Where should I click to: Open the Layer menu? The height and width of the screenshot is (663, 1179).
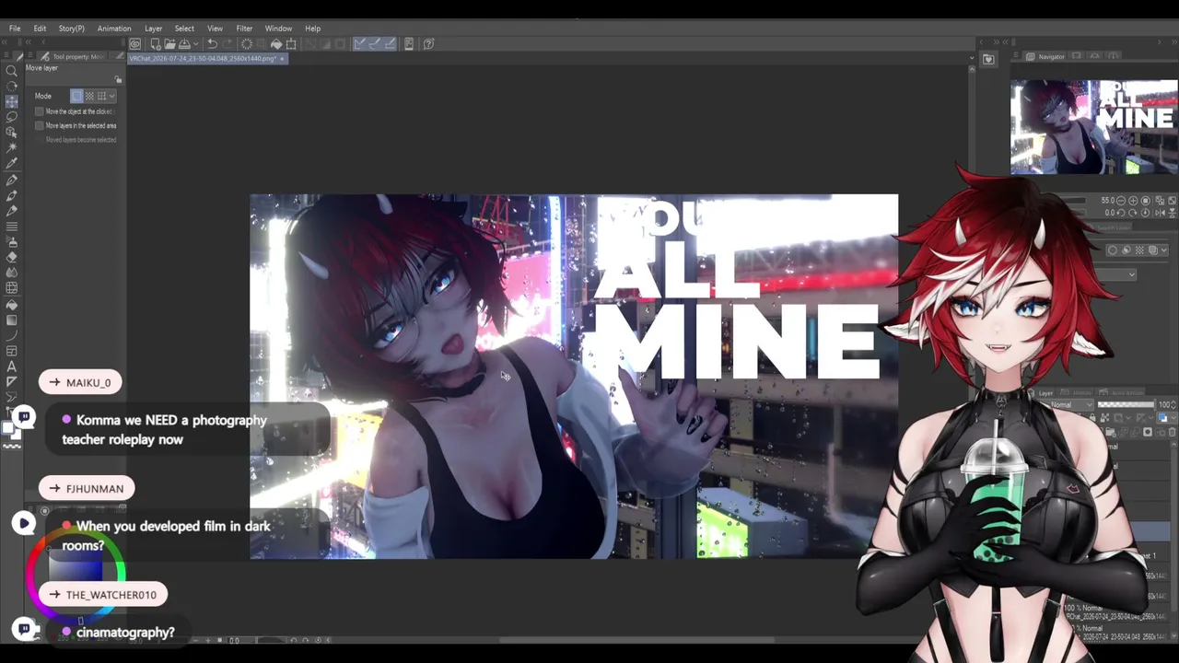pos(153,29)
